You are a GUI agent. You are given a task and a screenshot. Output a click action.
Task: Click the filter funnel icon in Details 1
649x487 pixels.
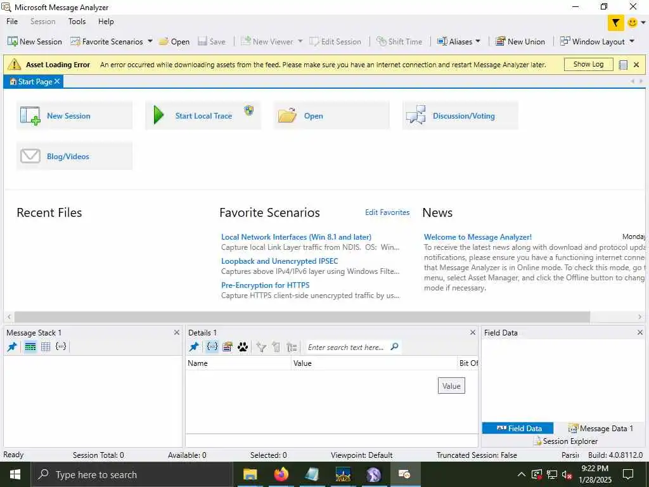pos(260,347)
